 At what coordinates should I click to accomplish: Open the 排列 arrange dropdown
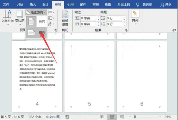[135, 18]
